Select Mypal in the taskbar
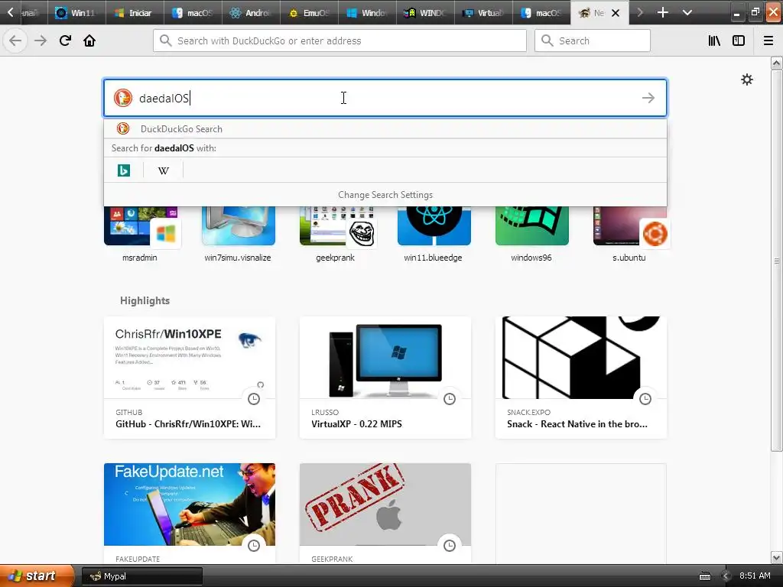The width and height of the screenshot is (783, 587). coord(142,576)
